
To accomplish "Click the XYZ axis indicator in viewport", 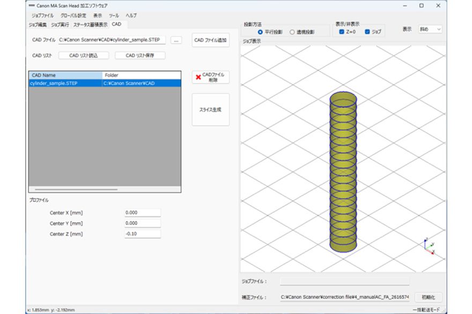I will pyautogui.click(x=427, y=246).
